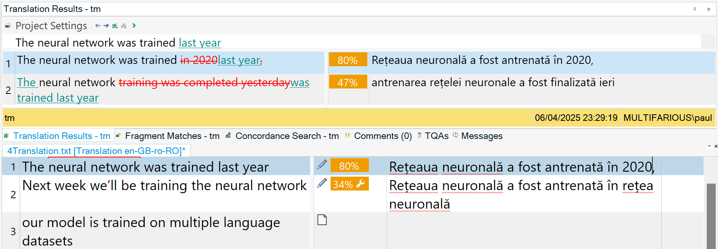Apply the selected translation using the toolbar icon
The image size is (718, 249).
pos(115,26)
